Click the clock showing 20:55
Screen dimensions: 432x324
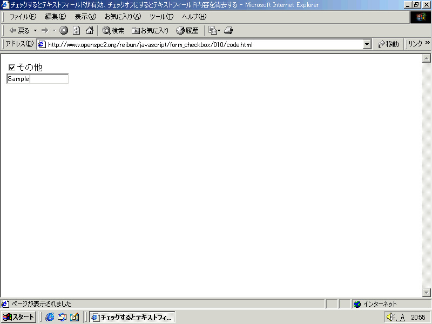coord(418,318)
